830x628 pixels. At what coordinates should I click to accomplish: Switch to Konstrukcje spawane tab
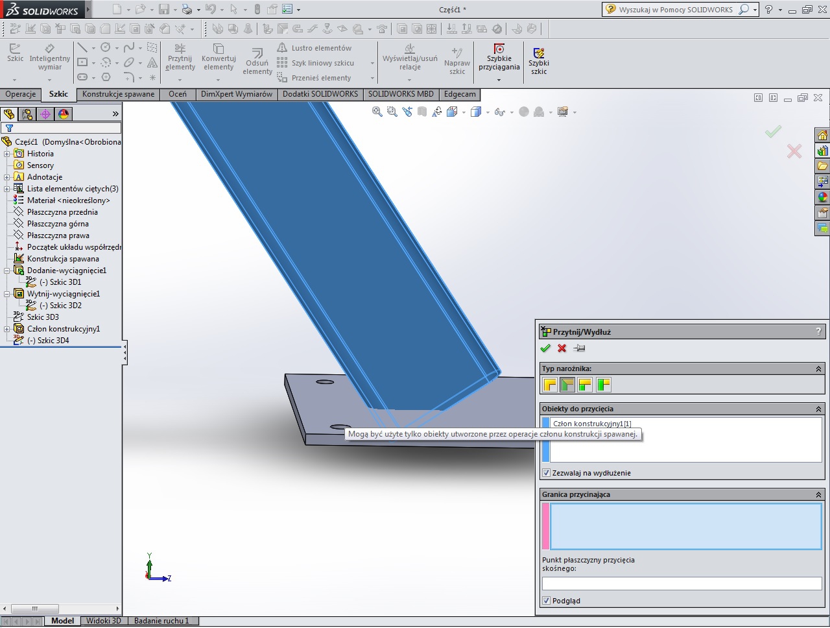[x=119, y=94]
